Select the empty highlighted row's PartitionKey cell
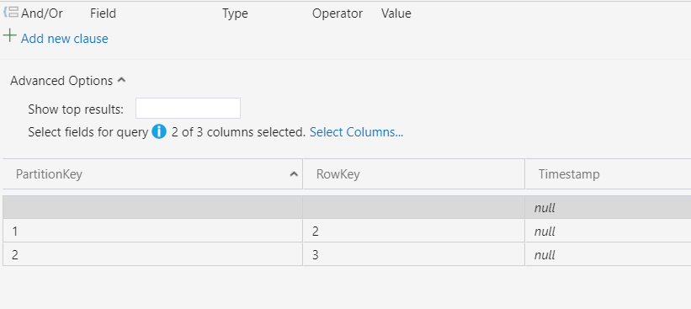691x309 pixels. pos(152,207)
